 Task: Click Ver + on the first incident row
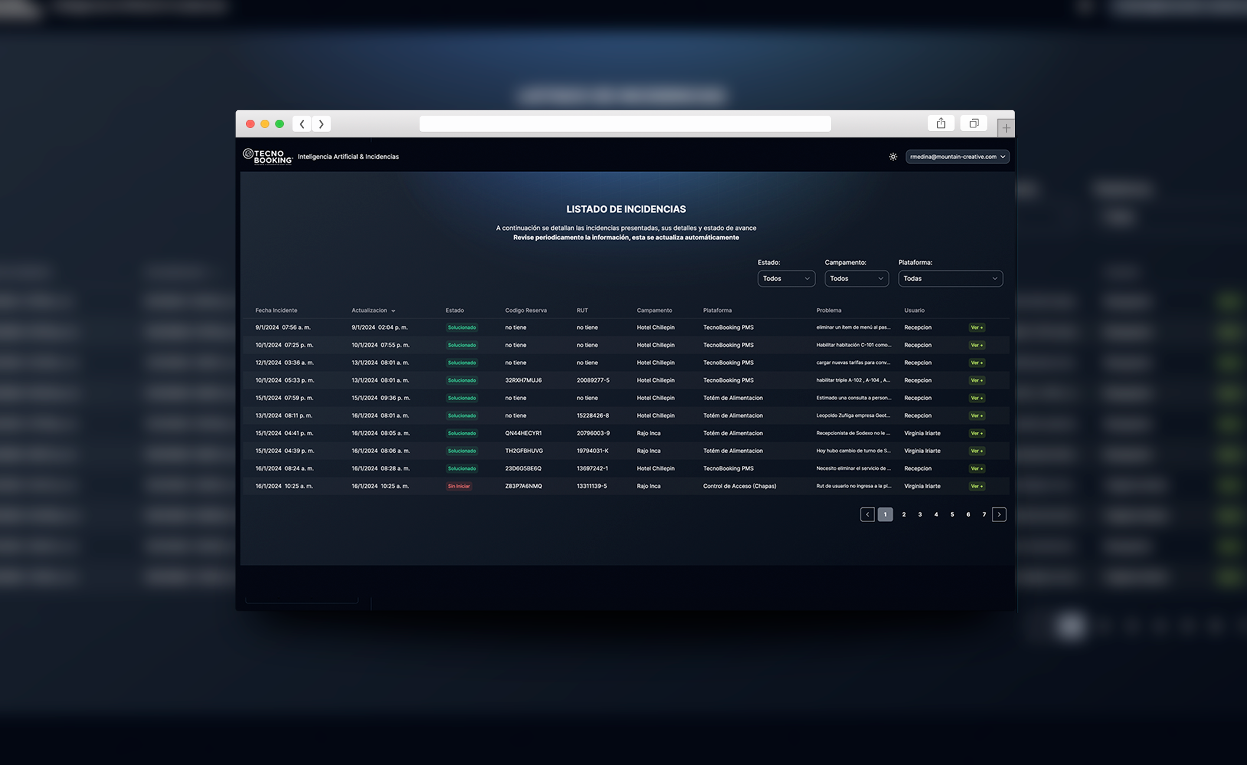pyautogui.click(x=977, y=327)
